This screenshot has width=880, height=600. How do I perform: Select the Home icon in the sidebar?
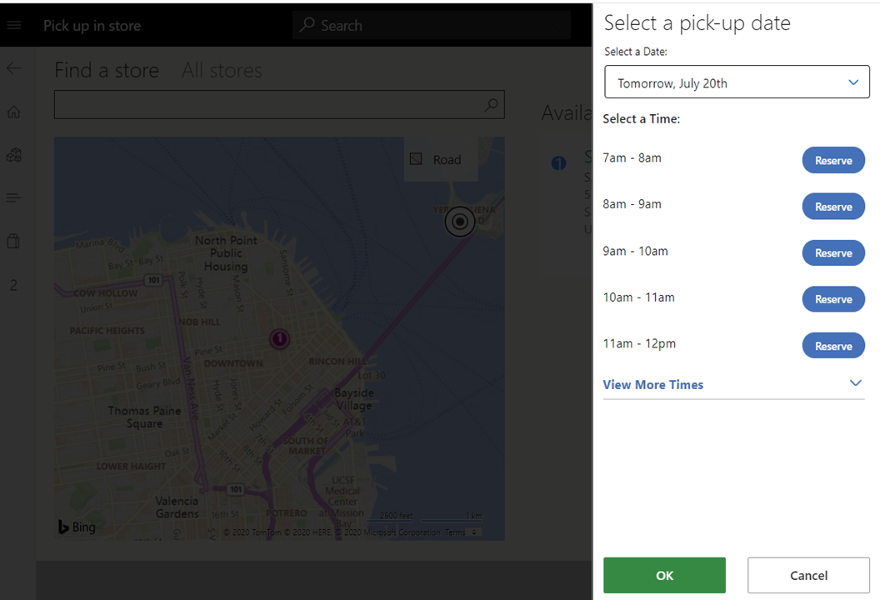[12, 111]
